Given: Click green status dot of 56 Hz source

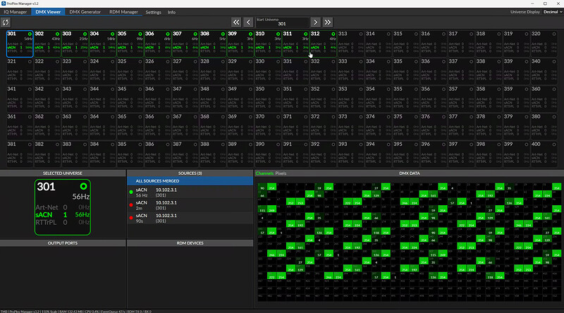Looking at the screenshot, I should pyautogui.click(x=131, y=192).
